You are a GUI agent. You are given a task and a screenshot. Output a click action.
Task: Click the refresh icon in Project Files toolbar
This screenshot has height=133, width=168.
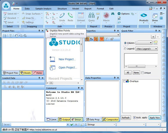pos(11,36)
